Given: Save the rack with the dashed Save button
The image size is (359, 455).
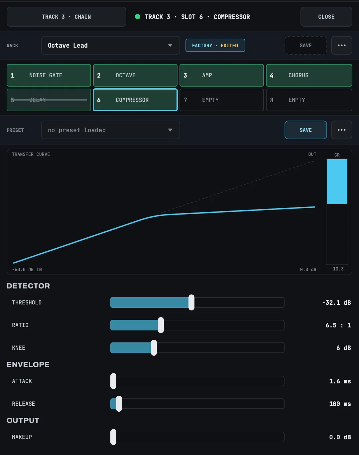Looking at the screenshot, I should click(x=306, y=45).
